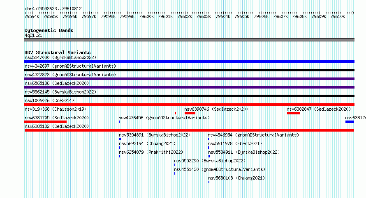Select the purple nsv6565136 variant bar

point(189,87)
